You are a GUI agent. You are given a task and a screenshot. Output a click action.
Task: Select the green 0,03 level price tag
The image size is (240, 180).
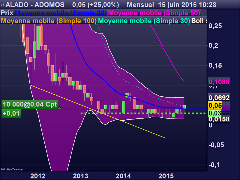point(215,113)
